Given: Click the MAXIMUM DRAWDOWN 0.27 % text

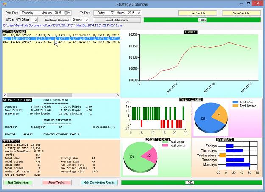Looking at the screenshot, I should (61, 134).
